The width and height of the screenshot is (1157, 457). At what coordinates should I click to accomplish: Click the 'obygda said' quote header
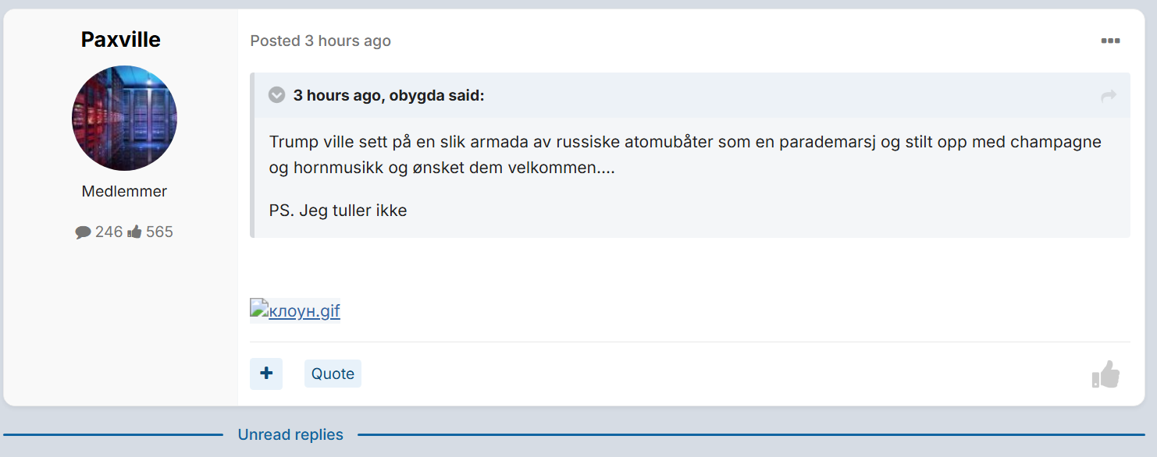tap(389, 95)
